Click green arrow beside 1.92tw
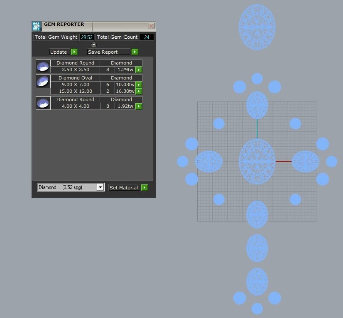Screen dimensions: 343x318 tap(139, 107)
